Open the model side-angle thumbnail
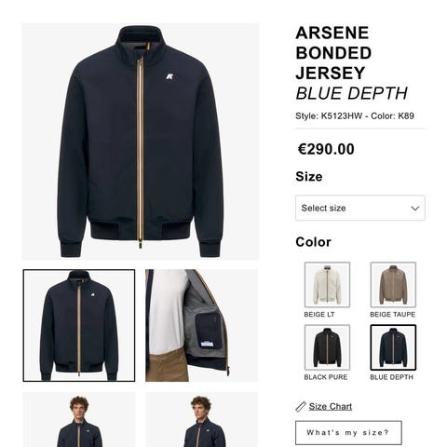This screenshot has height=447, width=447. [201, 419]
